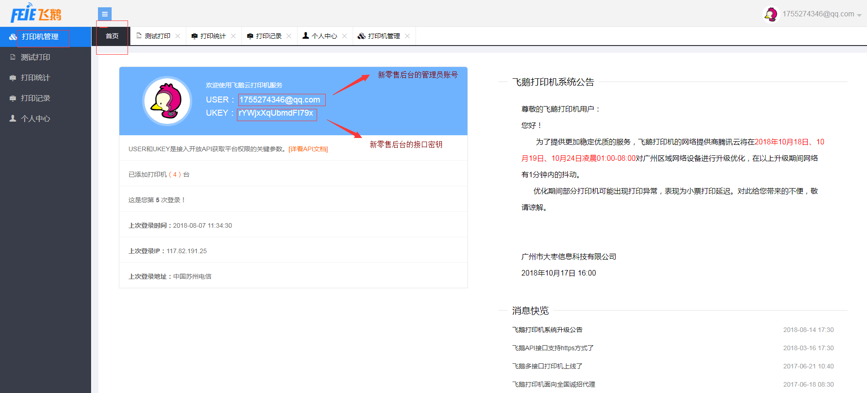Click the 已添加打印机 (4) 台 row
Viewport: 867px width, 393px height.
coord(293,174)
